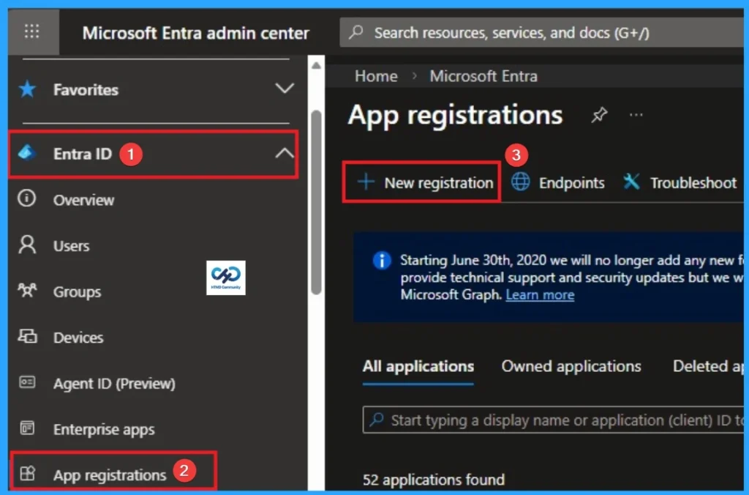Viewport: 749px width, 495px height.
Task: Navigate to Home via breadcrumb
Action: click(376, 75)
